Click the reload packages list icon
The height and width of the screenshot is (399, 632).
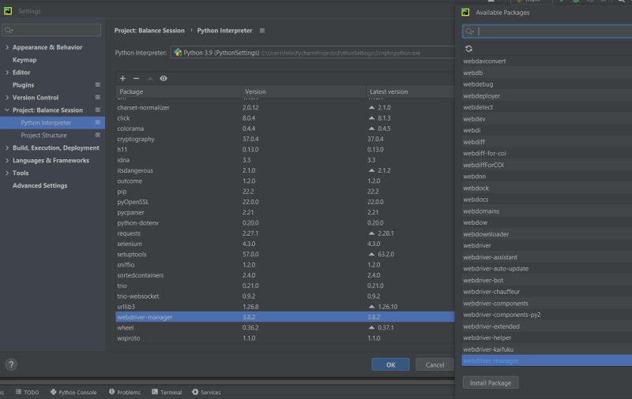coord(468,49)
